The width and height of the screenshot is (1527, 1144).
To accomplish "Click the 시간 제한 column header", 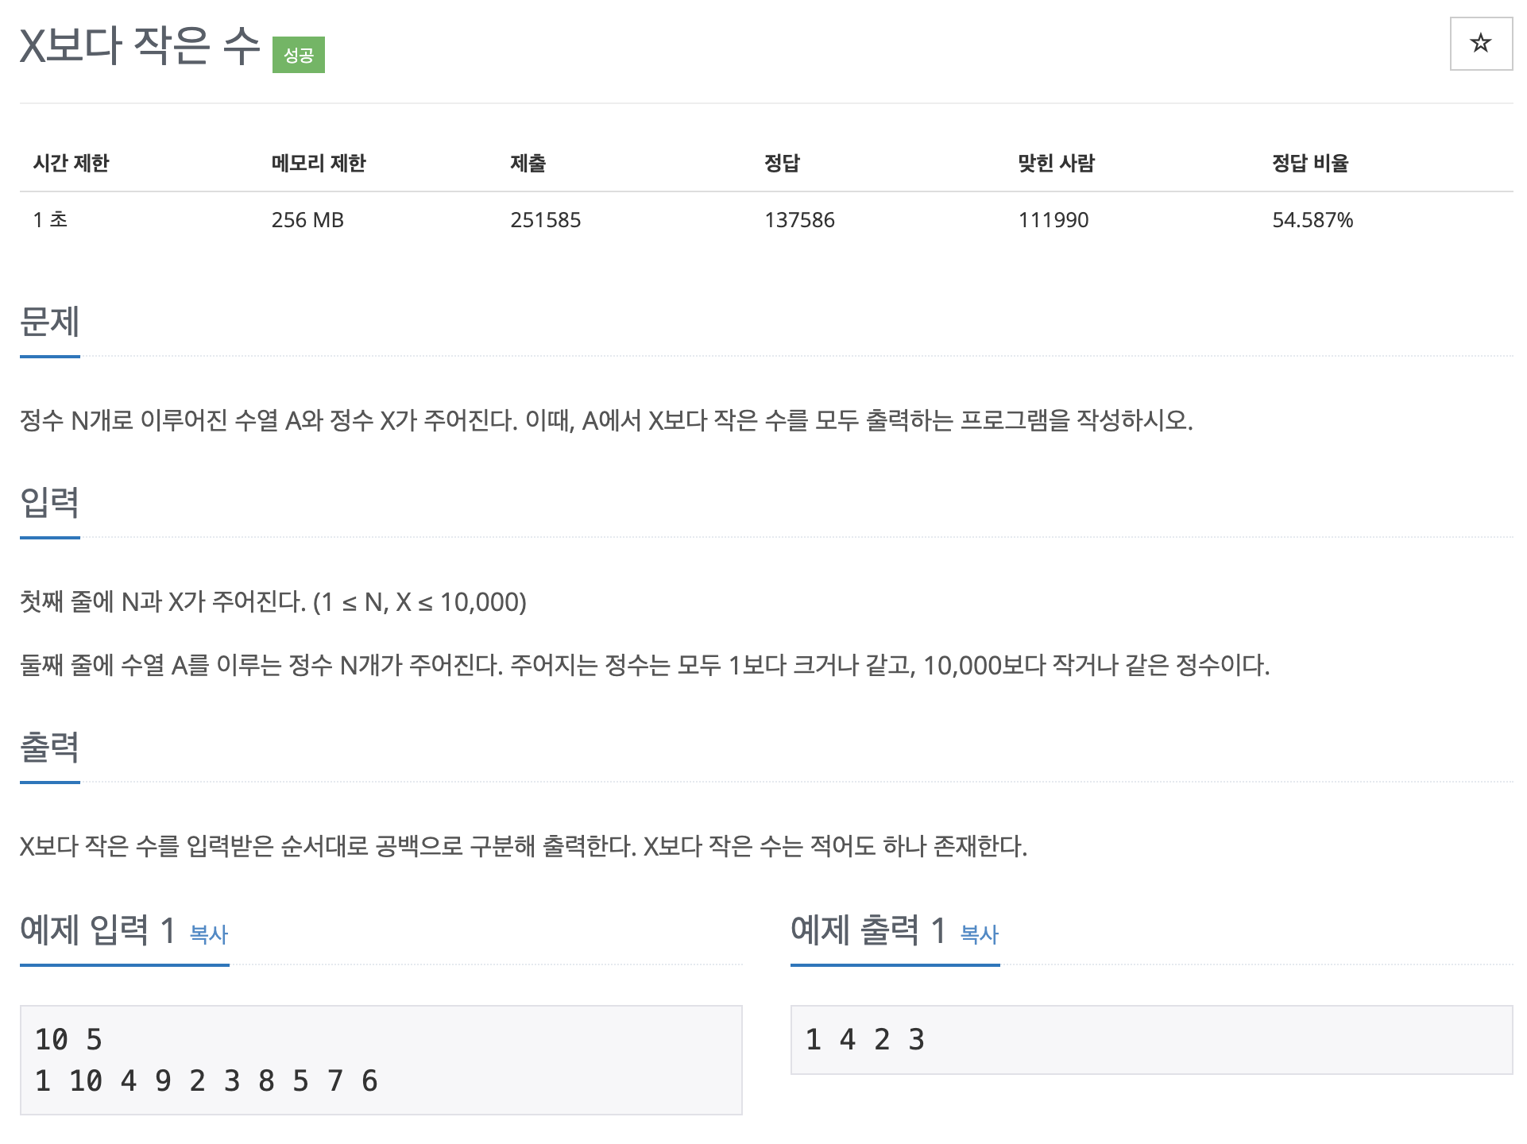I will [72, 164].
